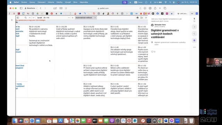Reload the padlet.com page
This screenshot has width=222, height=125.
[x=140, y=8]
